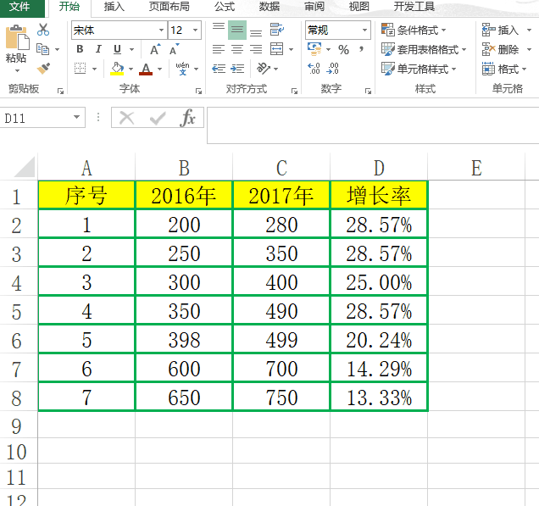Screen dimensions: 539x506
Task: Apply percent style
Action: 343,49
